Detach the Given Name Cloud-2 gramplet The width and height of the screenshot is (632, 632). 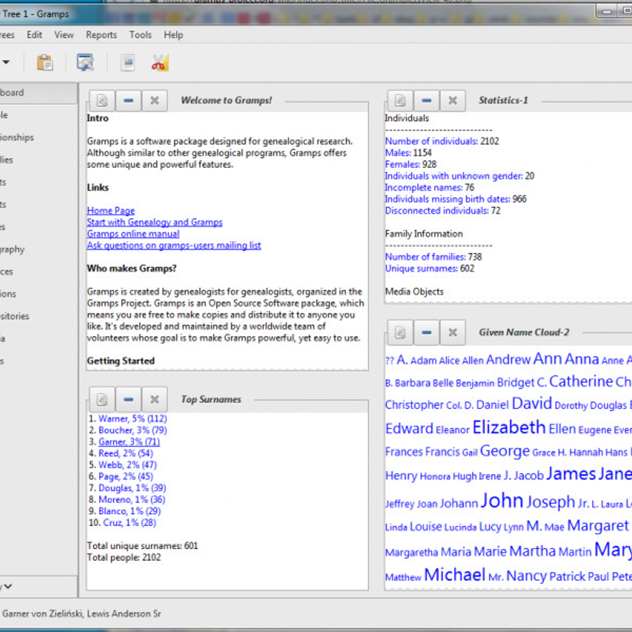pos(400,333)
